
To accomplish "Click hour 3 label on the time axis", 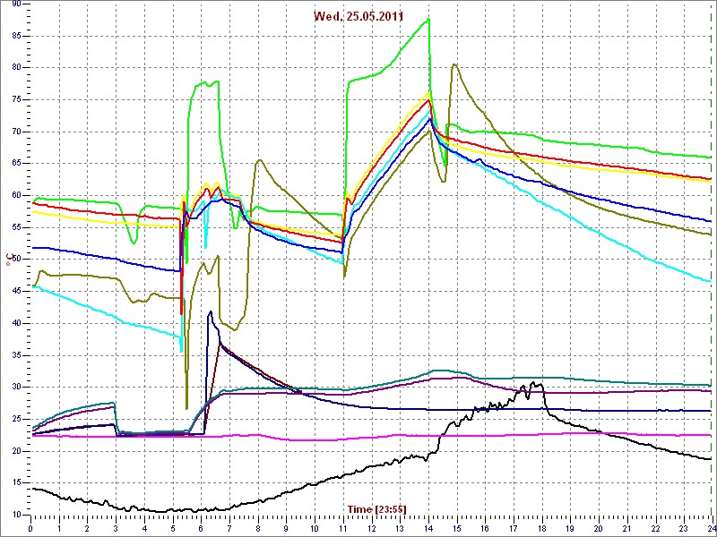I will [116, 528].
